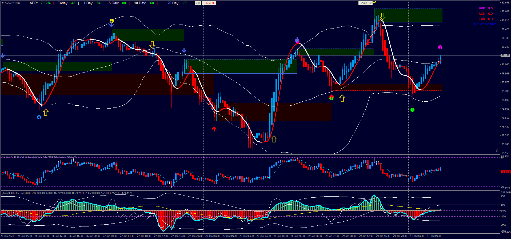The height and width of the screenshot is (239, 511).
Task: Click the GBP 9.0 currency strength label
Action: coord(486,9)
